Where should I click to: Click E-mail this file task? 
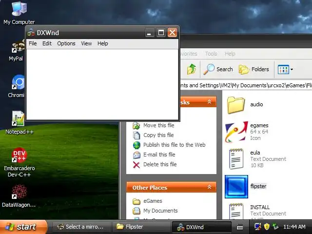point(154,155)
